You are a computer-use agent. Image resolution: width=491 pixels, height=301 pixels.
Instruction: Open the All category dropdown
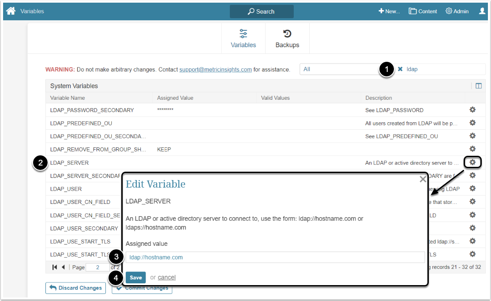[340, 69]
